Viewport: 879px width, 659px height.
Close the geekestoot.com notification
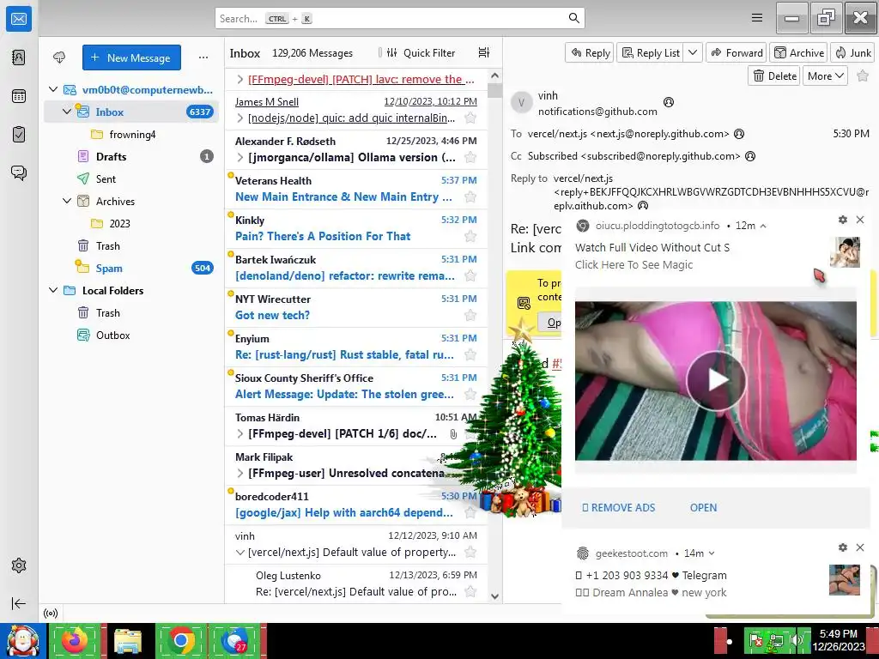click(x=860, y=547)
